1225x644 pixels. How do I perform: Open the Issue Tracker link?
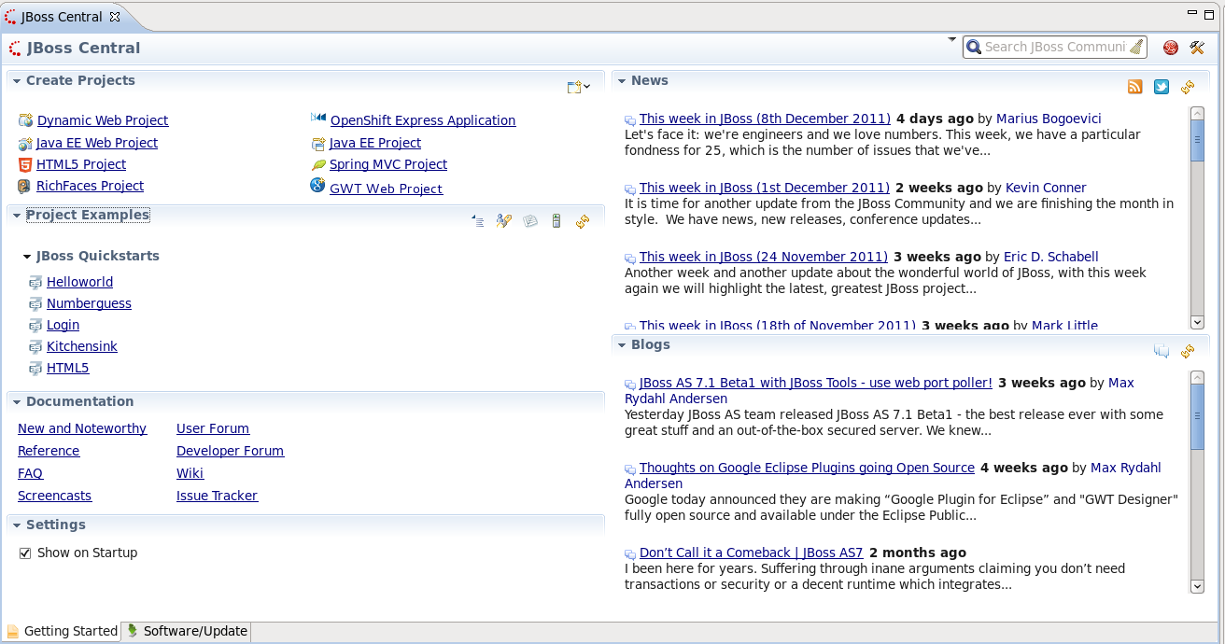(217, 496)
